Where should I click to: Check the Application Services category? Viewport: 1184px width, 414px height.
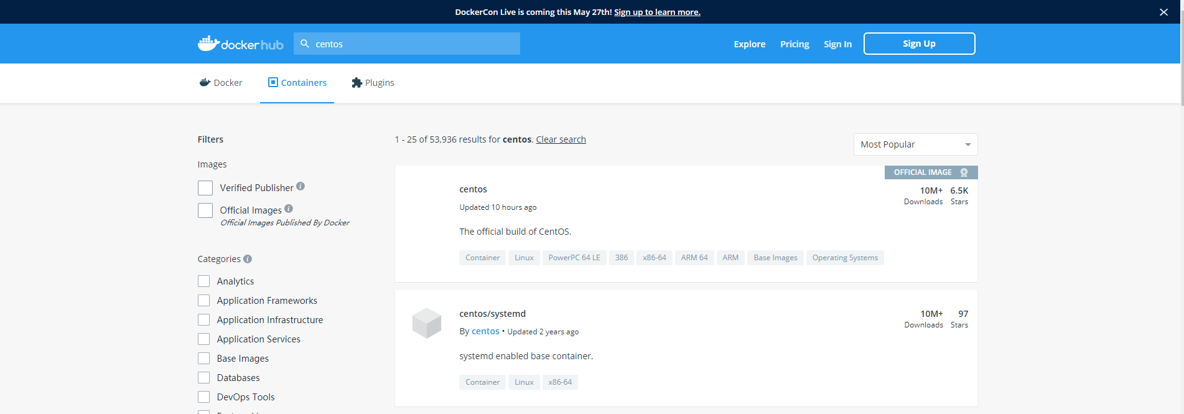click(x=203, y=339)
